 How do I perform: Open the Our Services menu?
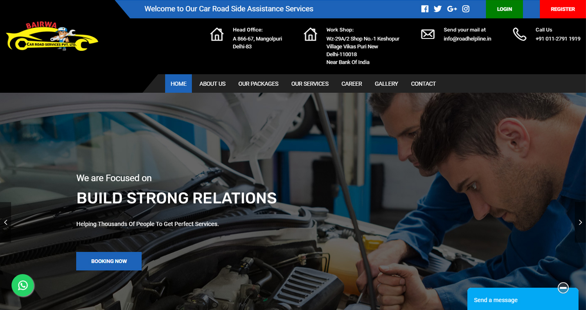[310, 84]
